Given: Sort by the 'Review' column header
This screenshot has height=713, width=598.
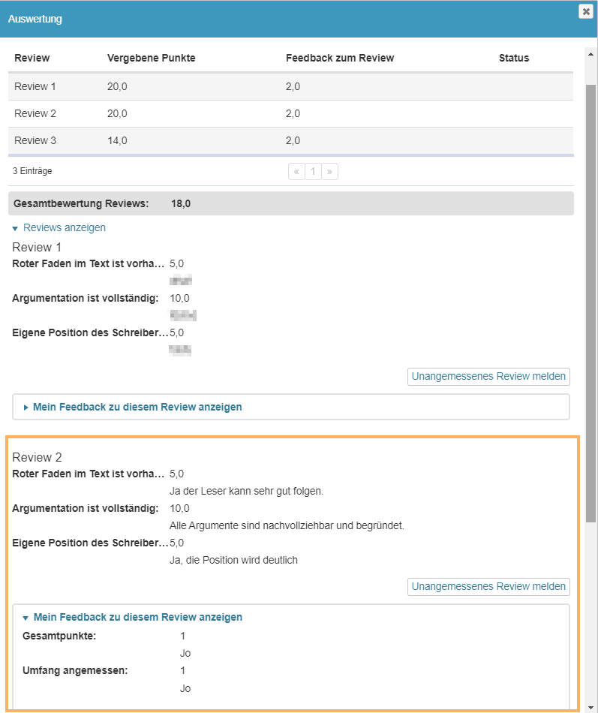Looking at the screenshot, I should [x=32, y=58].
